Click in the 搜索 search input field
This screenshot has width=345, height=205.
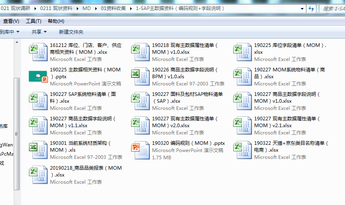[x=332, y=8]
